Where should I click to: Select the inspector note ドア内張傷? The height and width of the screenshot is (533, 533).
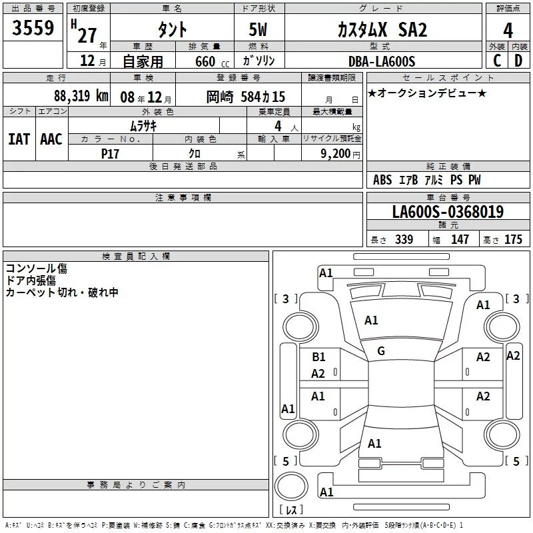(31, 280)
